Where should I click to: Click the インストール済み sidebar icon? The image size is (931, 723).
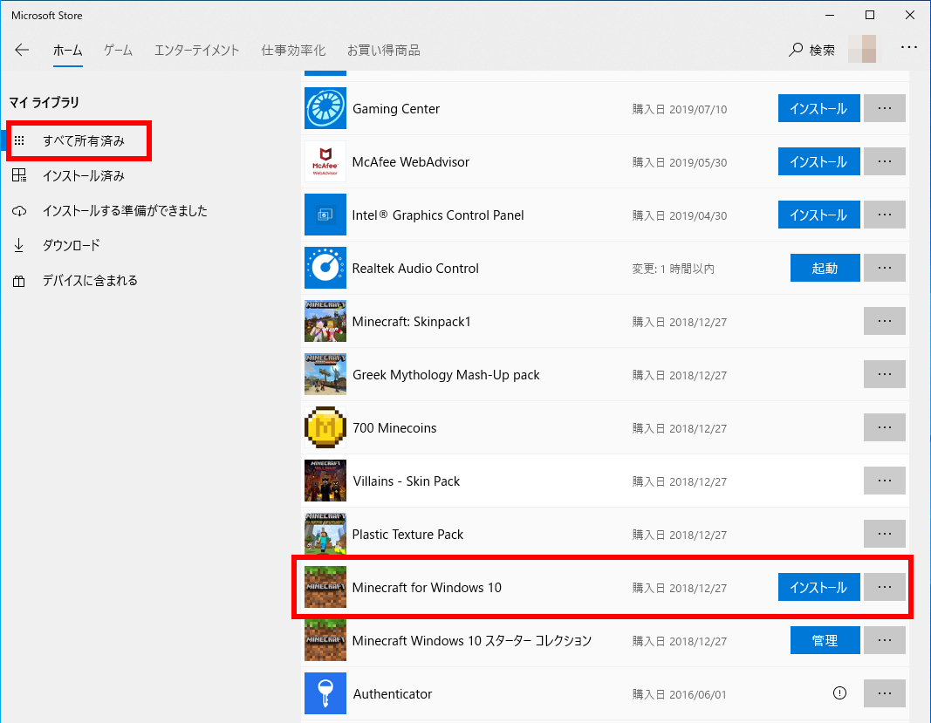point(19,175)
